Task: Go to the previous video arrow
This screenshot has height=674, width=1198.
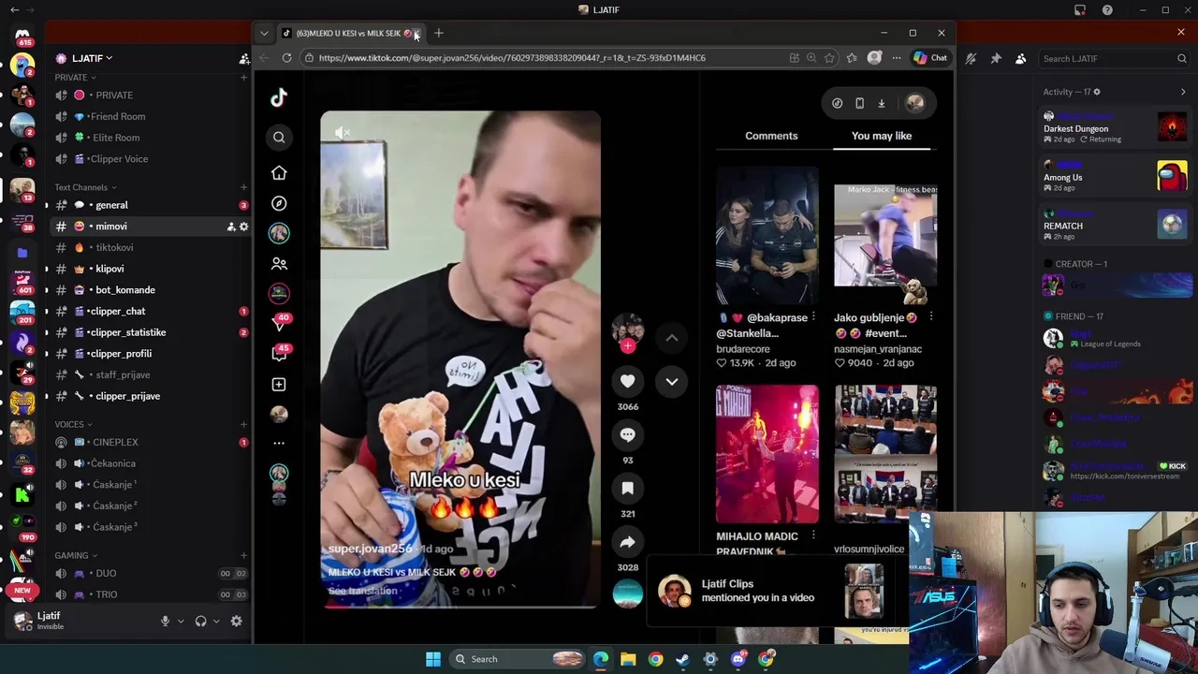Action: click(672, 337)
